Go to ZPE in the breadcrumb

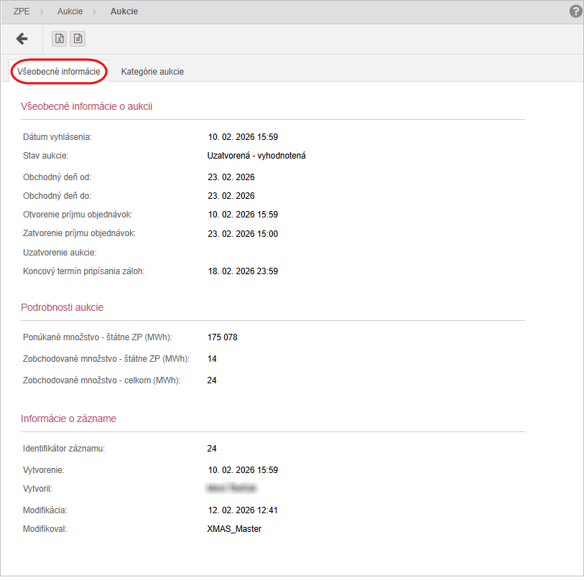pos(22,11)
